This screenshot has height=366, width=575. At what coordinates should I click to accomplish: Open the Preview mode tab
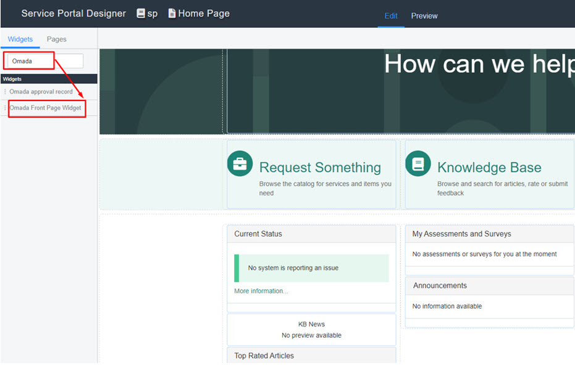(424, 16)
